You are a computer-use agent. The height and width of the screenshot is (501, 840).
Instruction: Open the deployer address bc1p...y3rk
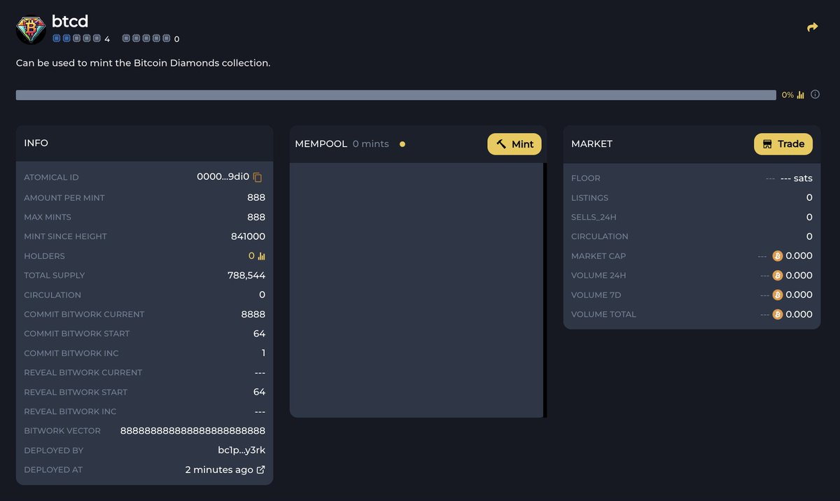(242, 450)
